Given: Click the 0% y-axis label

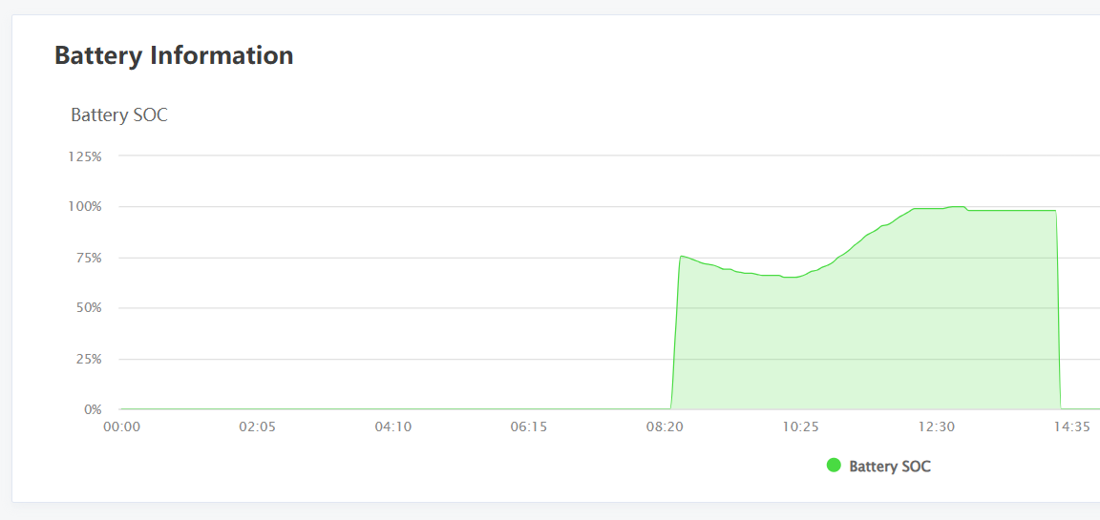Looking at the screenshot, I should coord(93,409).
